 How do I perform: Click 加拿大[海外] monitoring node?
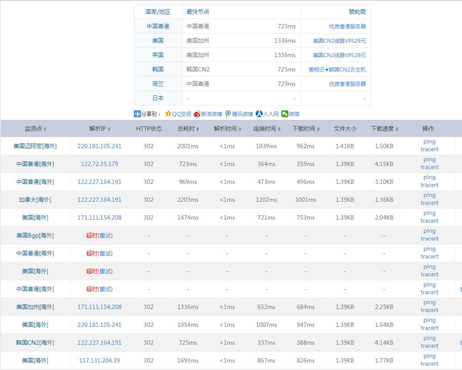35,200
